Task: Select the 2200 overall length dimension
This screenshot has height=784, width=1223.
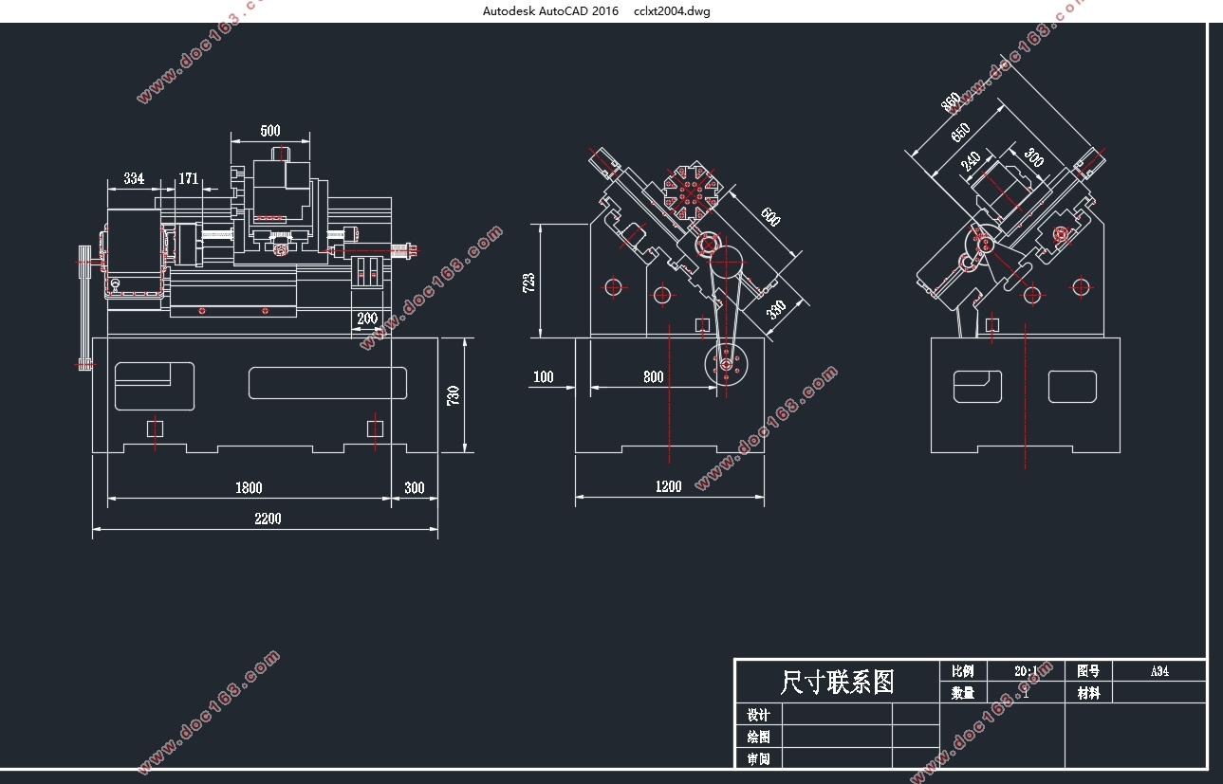Action: (x=268, y=519)
